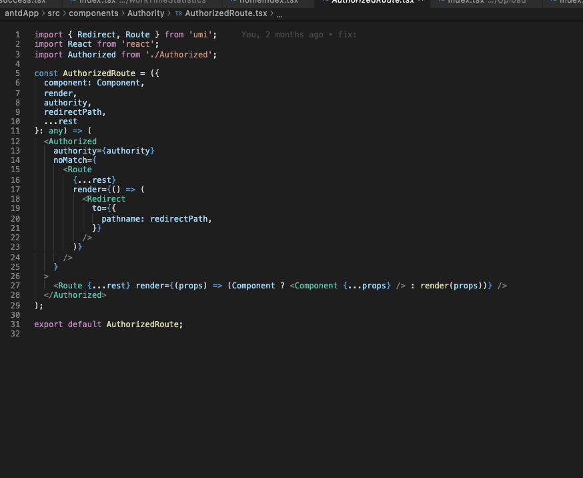Screen dimensions: 583x478
Task: Open the AuthorizedRoute.tsx breadcrumb file
Action: 226,13
